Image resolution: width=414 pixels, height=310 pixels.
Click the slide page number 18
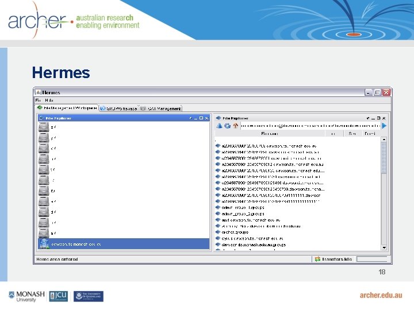pos(382,272)
